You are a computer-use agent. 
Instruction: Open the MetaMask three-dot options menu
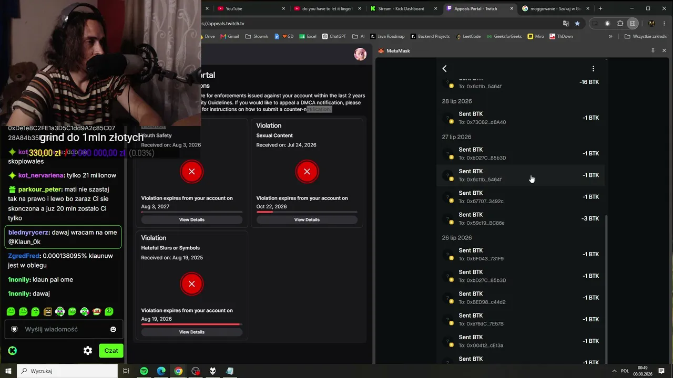pos(593,69)
